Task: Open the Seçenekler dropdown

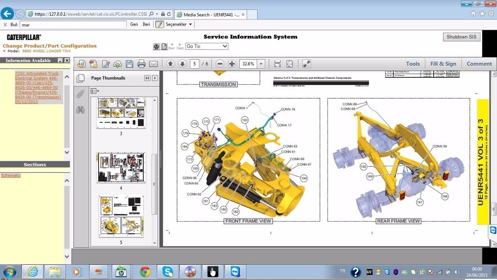Action: tap(179, 24)
